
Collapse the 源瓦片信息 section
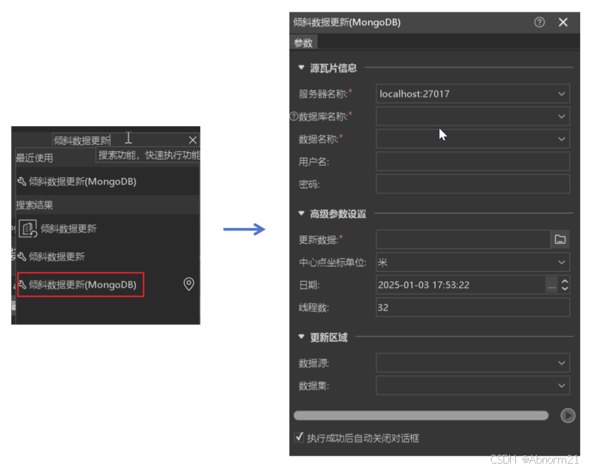pos(301,68)
